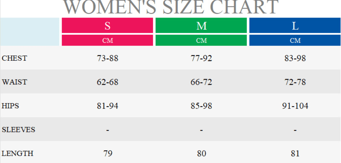Select hips value 91-104 for size L
This screenshot has height=163, width=341.
(x=295, y=106)
